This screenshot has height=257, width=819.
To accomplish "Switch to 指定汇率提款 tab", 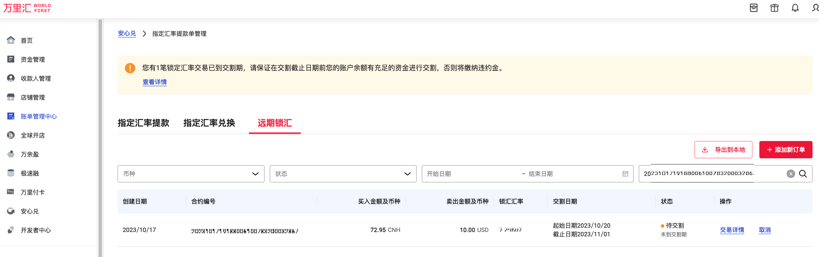I will pyautogui.click(x=143, y=123).
